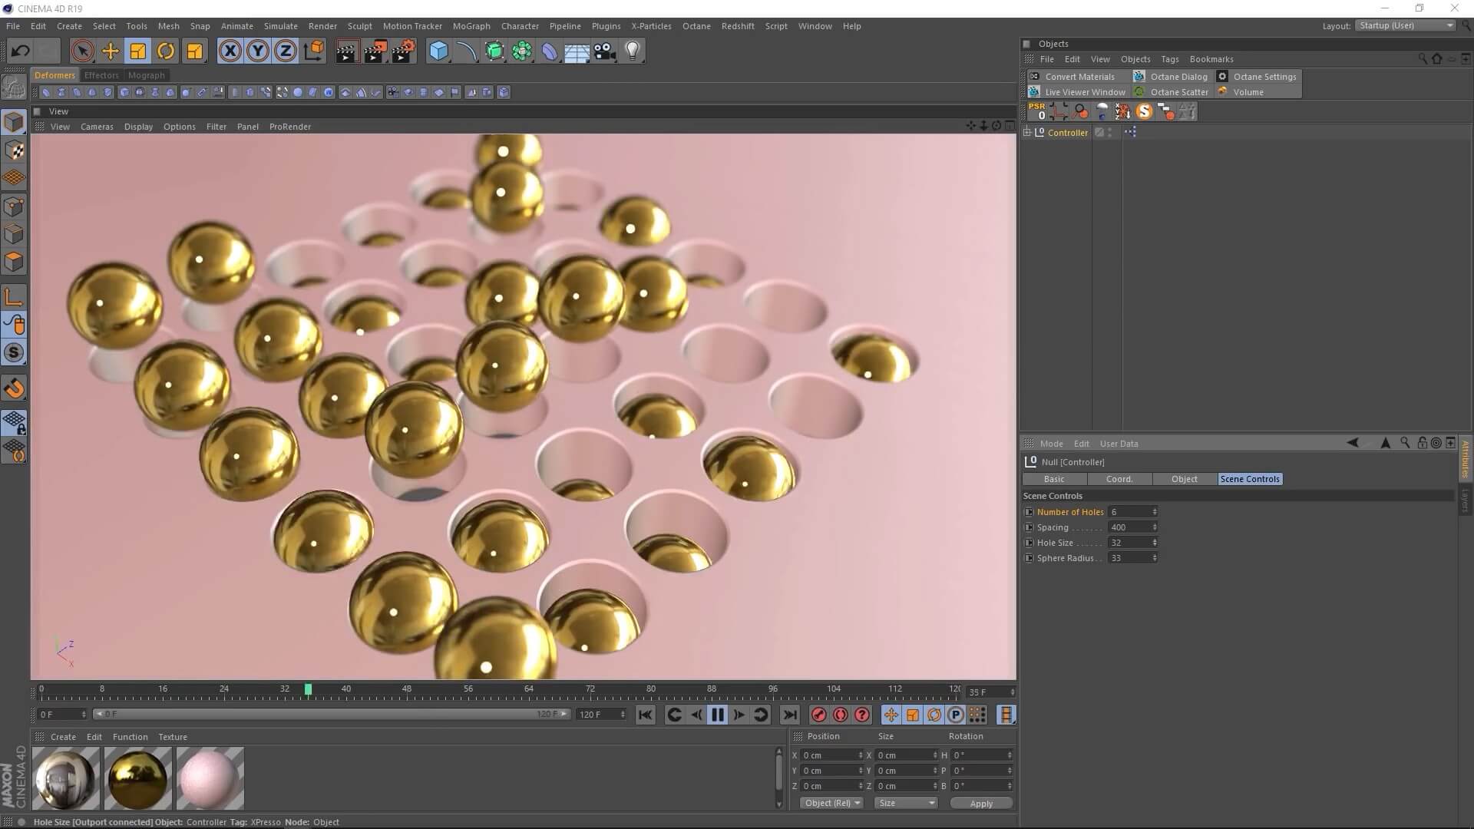Toggle Z axis lock

click(x=286, y=51)
